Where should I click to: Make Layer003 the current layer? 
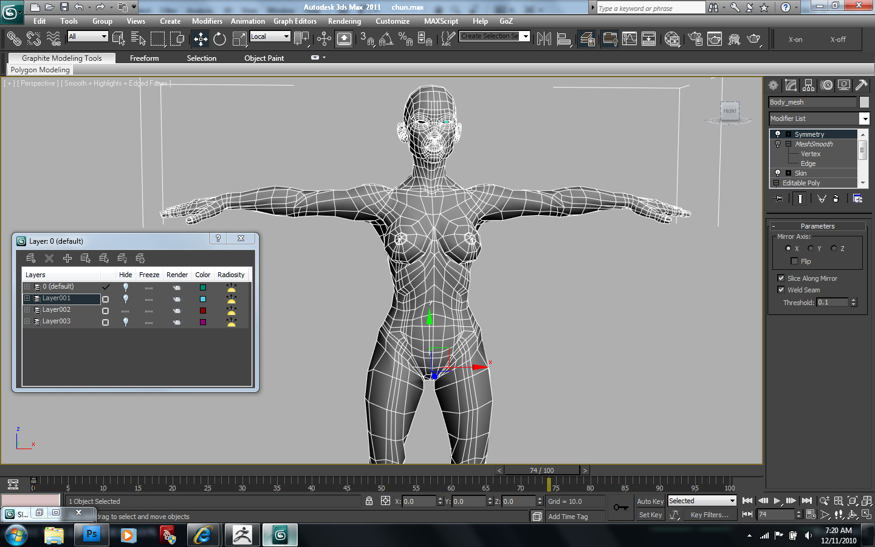(x=106, y=322)
